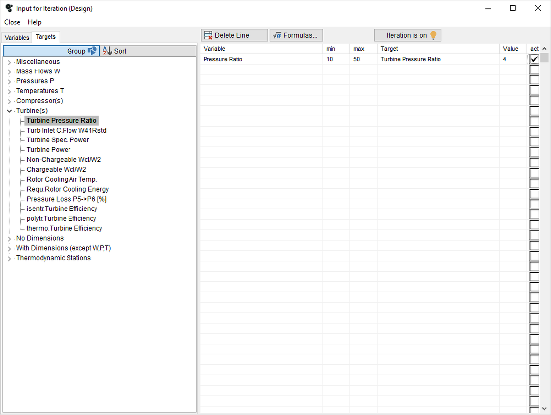Uncheck the Pressure Ratio act checkbox
The width and height of the screenshot is (551, 415).
tap(534, 59)
